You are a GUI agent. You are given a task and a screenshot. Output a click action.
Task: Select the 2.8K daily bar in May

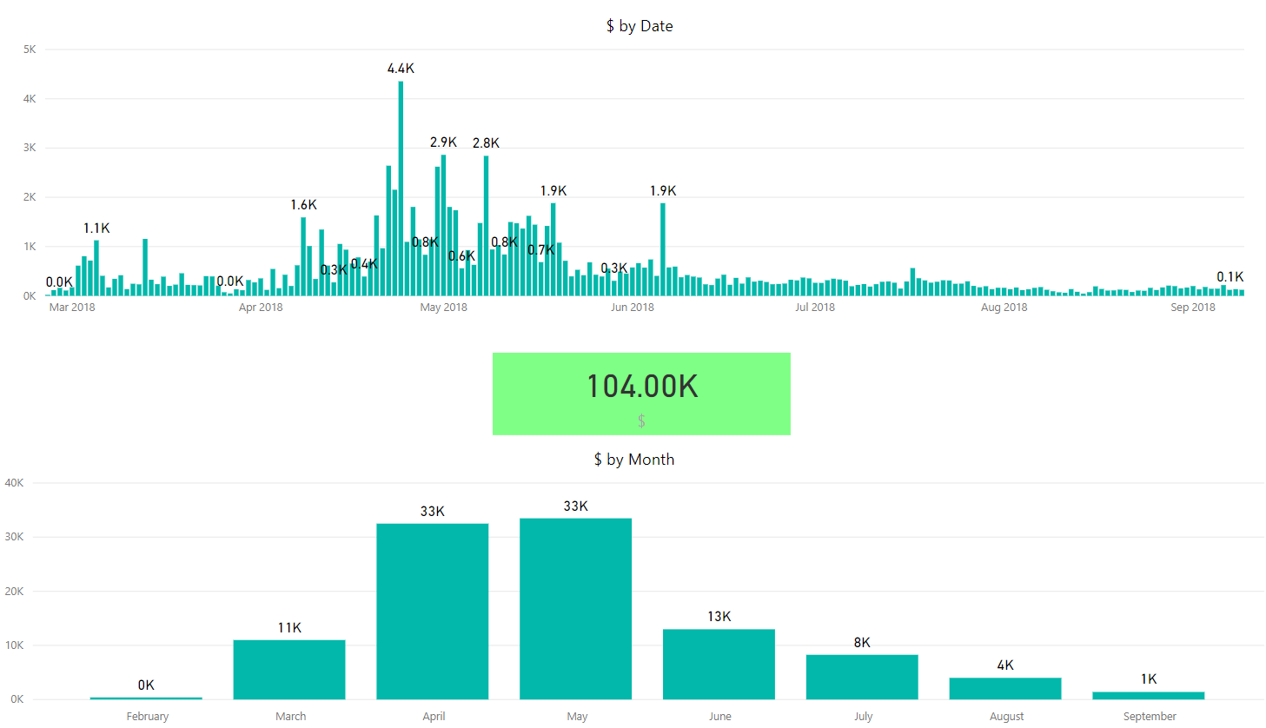pos(487,226)
